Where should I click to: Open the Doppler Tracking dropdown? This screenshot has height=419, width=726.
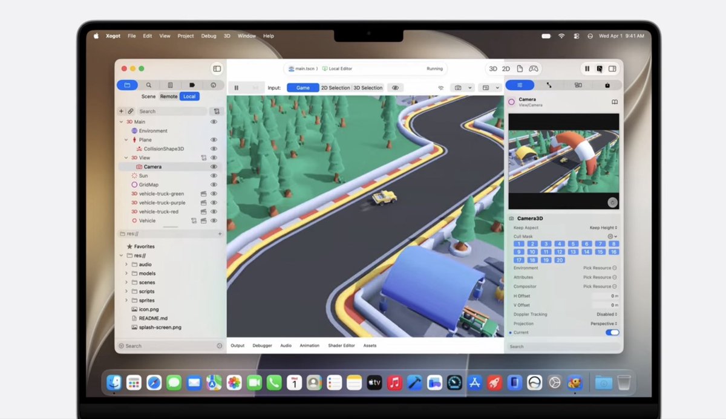(606, 314)
